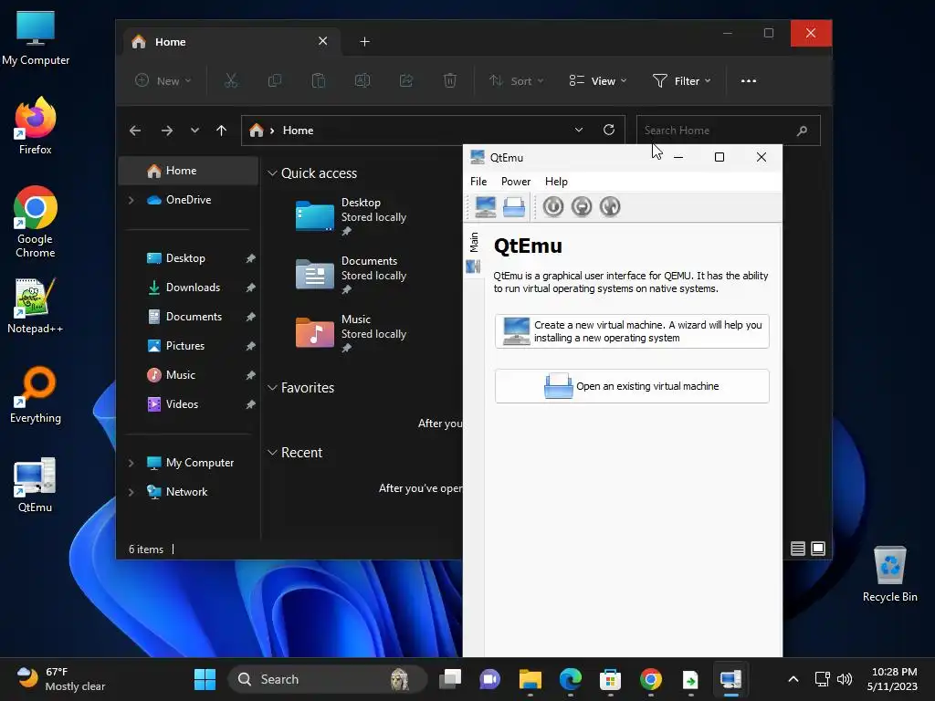Image resolution: width=935 pixels, height=701 pixels.
Task: Click the Cut icon in File Explorer toolbar
Action: tap(231, 80)
